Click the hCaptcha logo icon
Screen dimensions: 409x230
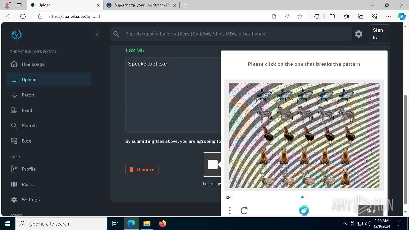tap(304, 210)
